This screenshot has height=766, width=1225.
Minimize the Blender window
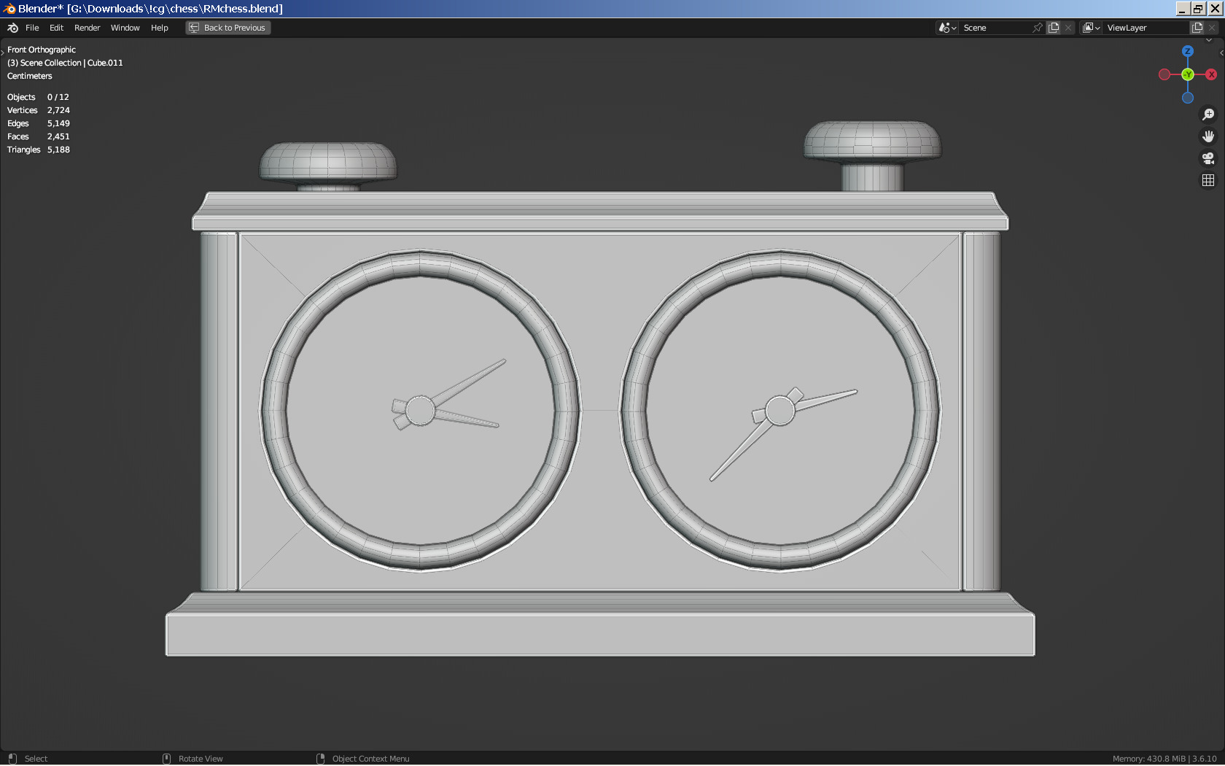(x=1183, y=9)
